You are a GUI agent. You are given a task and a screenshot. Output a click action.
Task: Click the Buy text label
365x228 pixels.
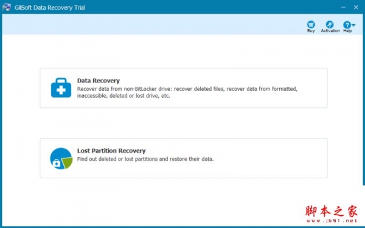[x=311, y=30]
